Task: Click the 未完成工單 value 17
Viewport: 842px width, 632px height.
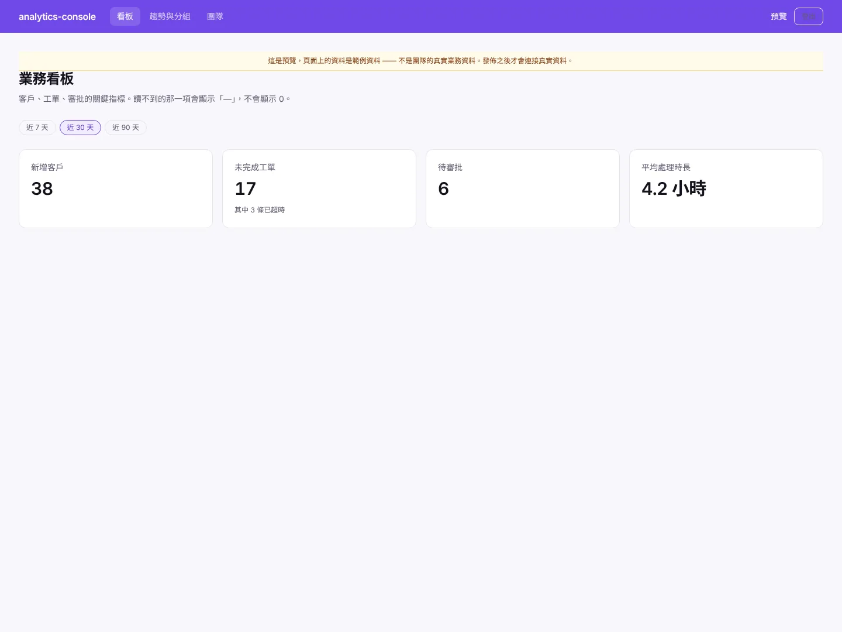Action: [x=246, y=188]
